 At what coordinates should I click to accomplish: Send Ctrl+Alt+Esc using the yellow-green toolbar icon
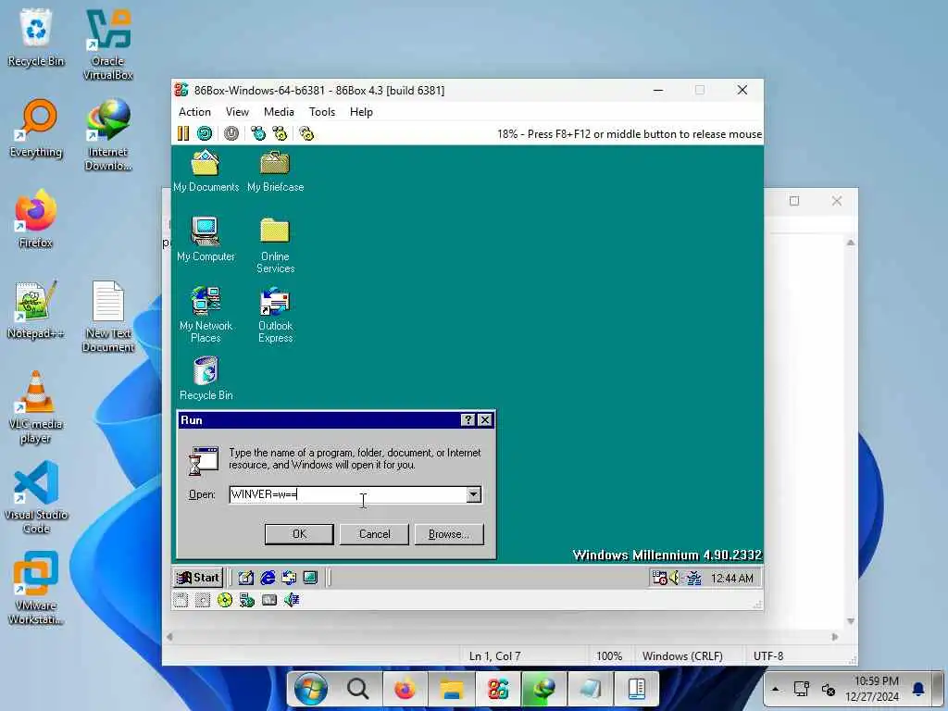[x=280, y=133]
